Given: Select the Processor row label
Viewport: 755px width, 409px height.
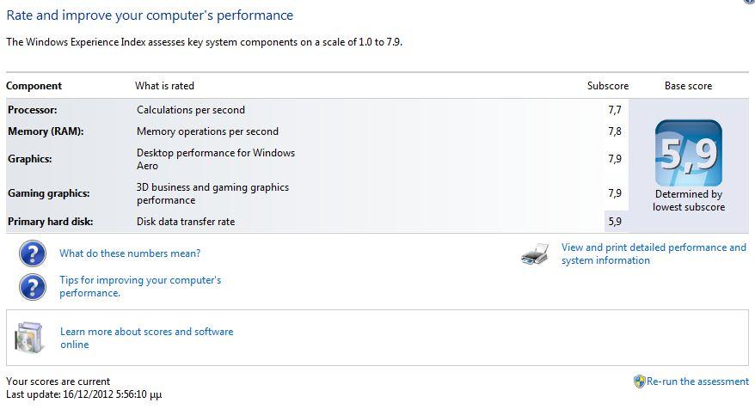Looking at the screenshot, I should 33,110.
